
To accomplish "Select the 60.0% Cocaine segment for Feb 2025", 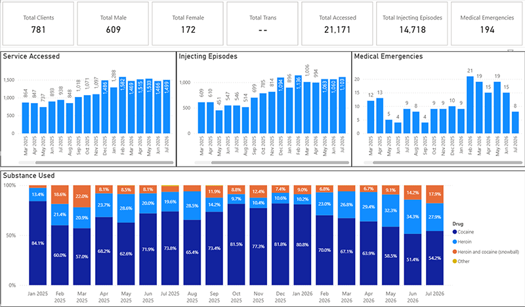I will (x=60, y=255).
